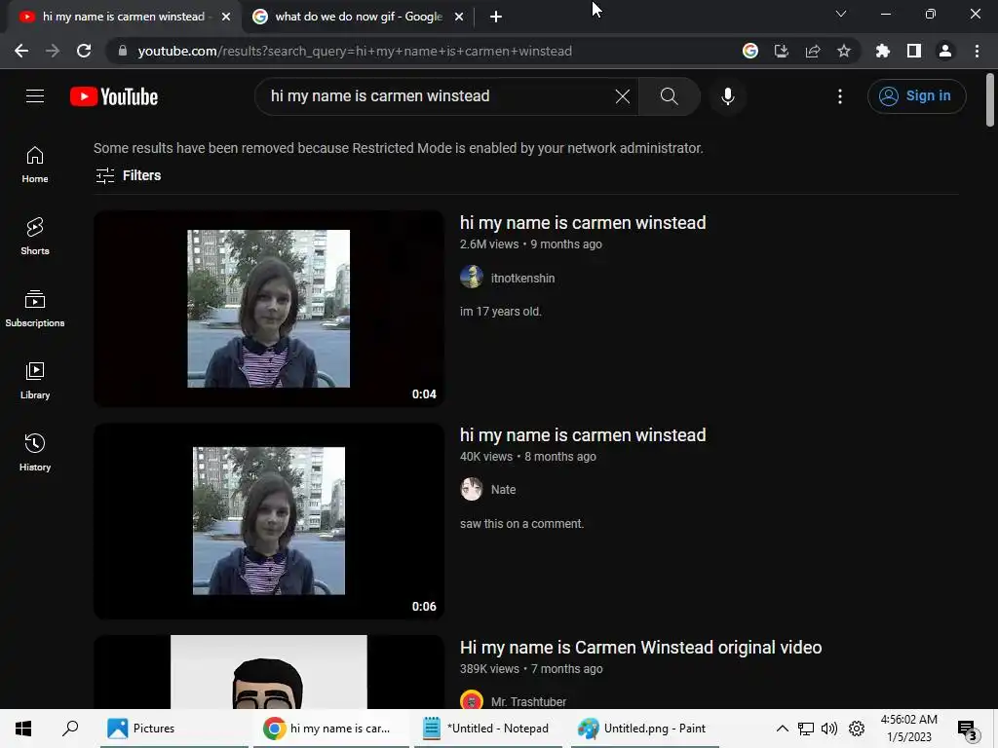Clear the search box with X
998x748 pixels.
pyautogui.click(x=623, y=96)
